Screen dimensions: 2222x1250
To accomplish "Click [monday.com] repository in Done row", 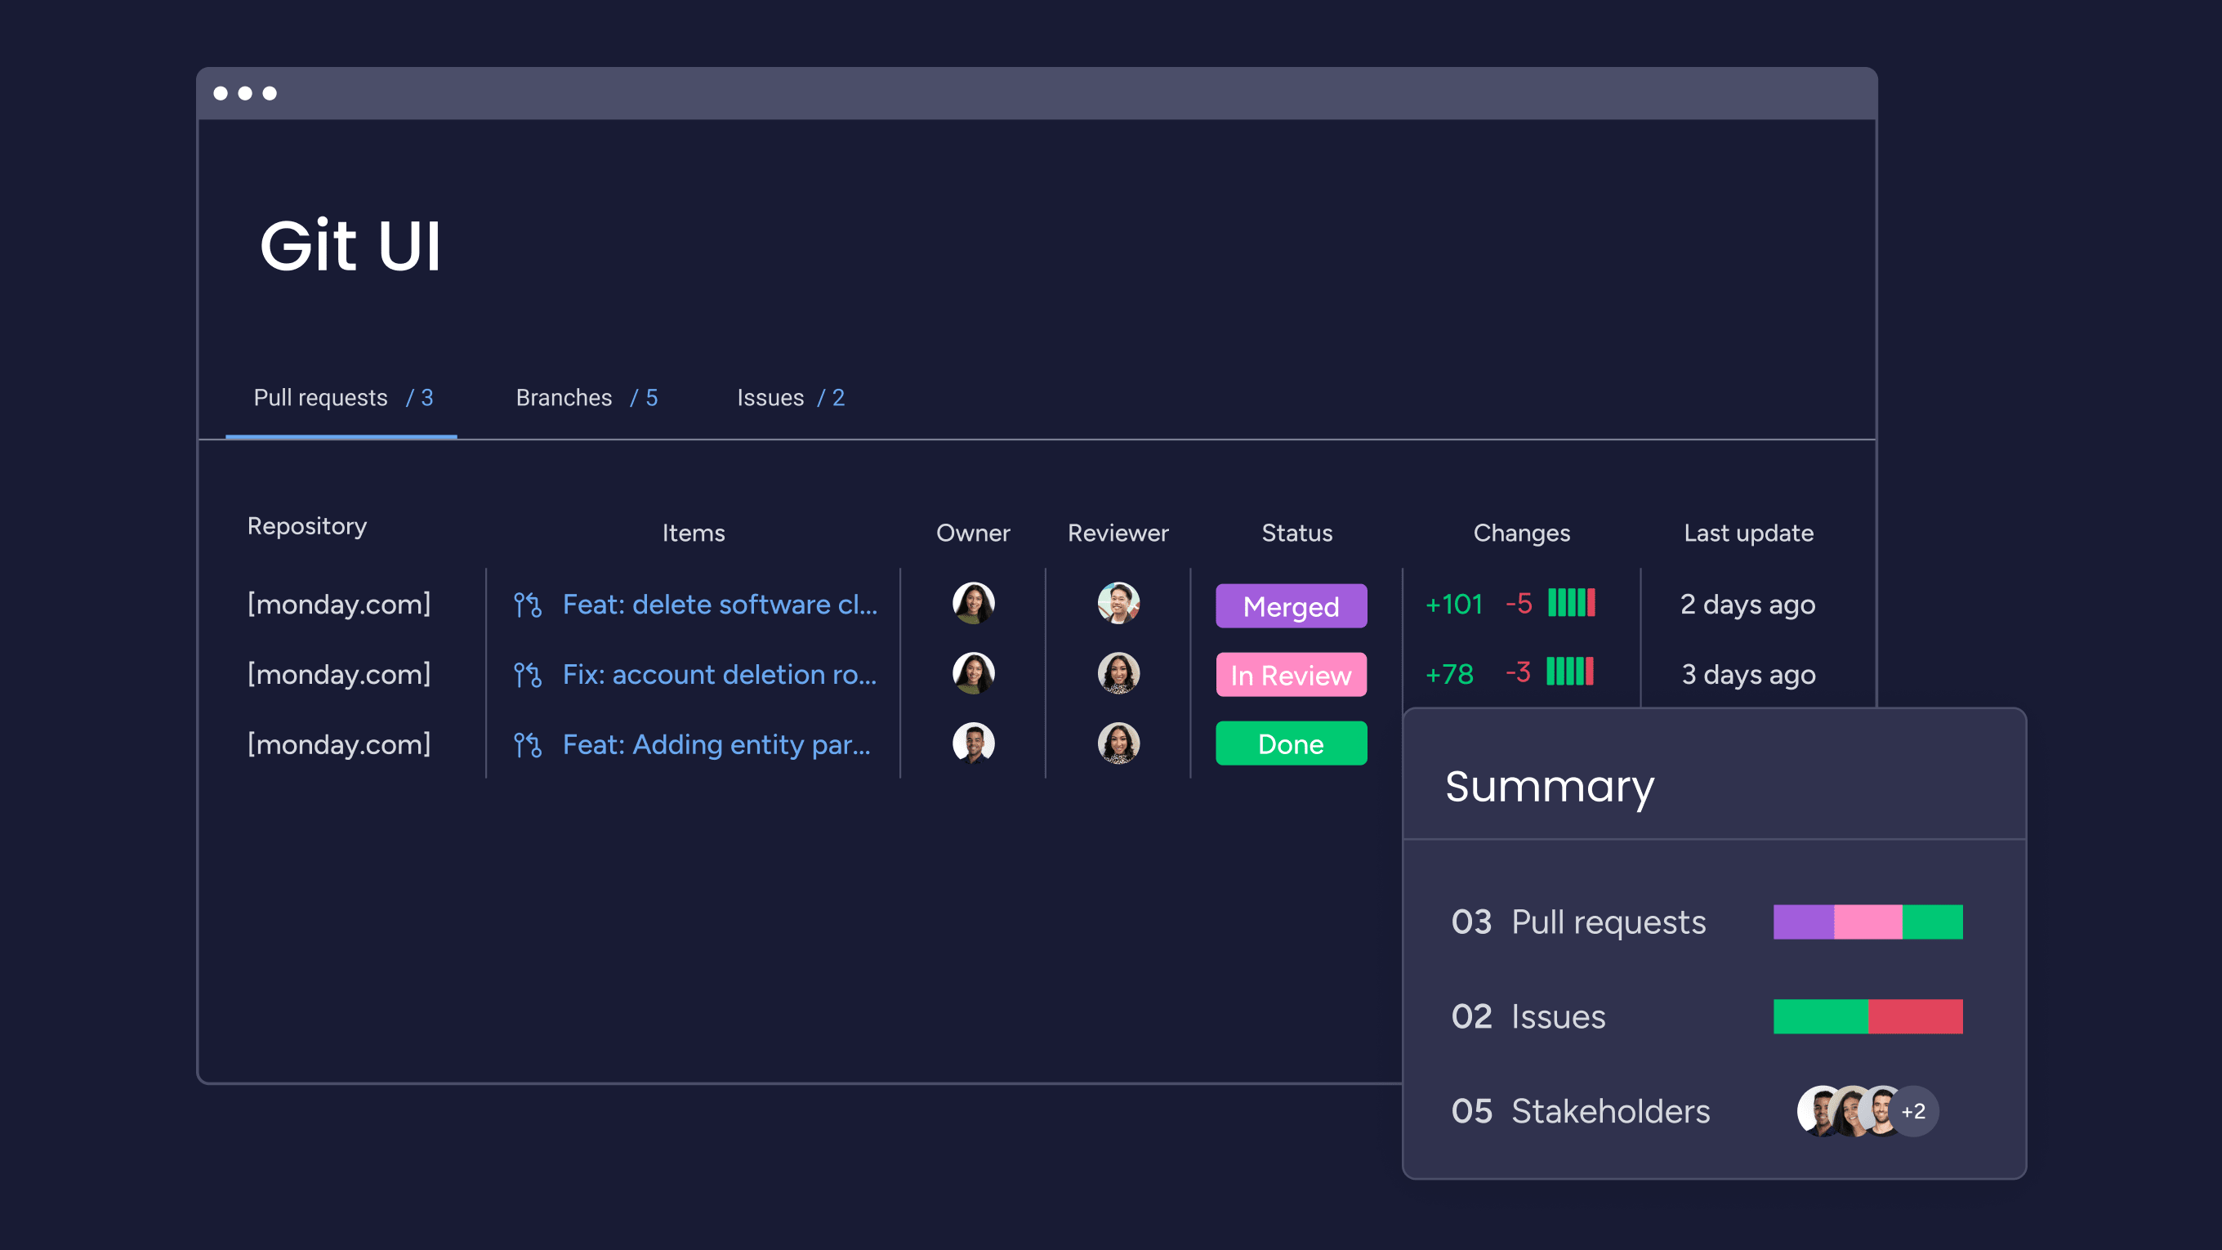I will click(339, 744).
